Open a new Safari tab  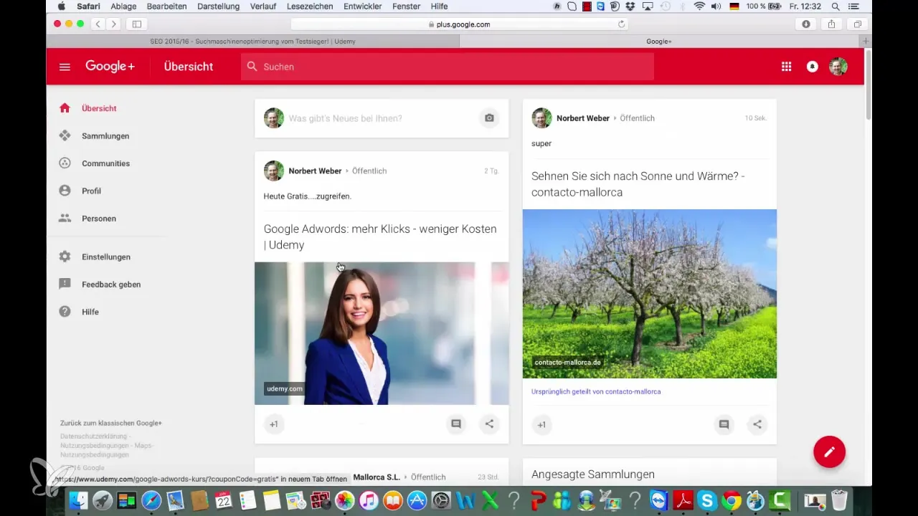pos(866,42)
